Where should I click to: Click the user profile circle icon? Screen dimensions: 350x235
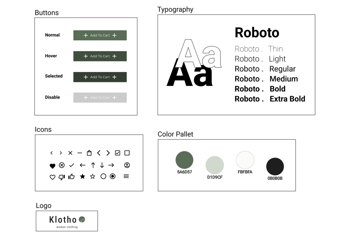(x=127, y=165)
